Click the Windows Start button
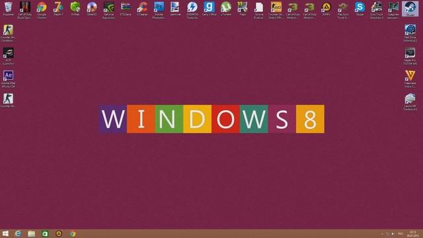This screenshot has height=238, width=423. 5,233
